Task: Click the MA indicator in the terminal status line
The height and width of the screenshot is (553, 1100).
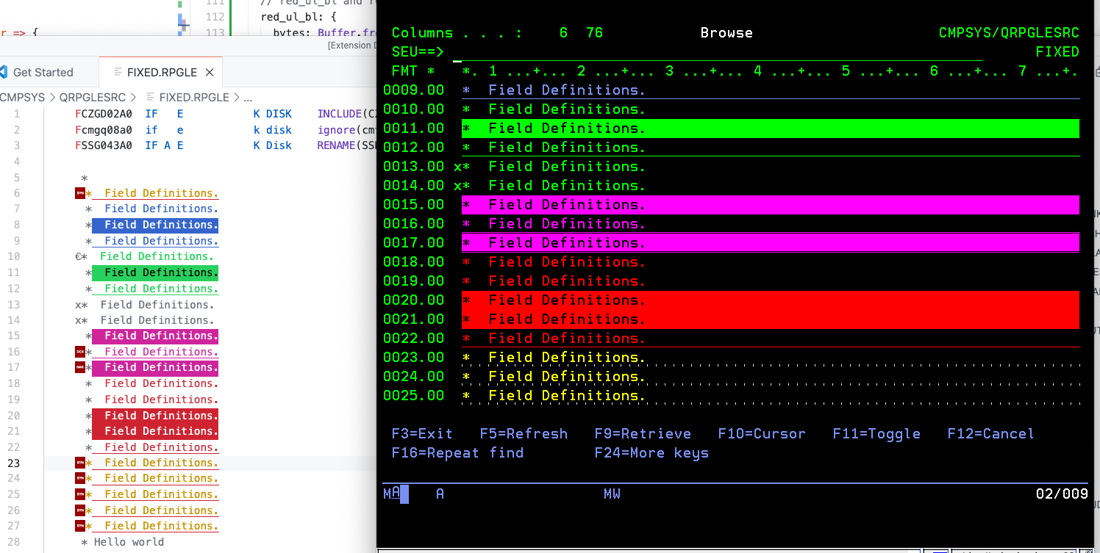Action: pos(392,494)
